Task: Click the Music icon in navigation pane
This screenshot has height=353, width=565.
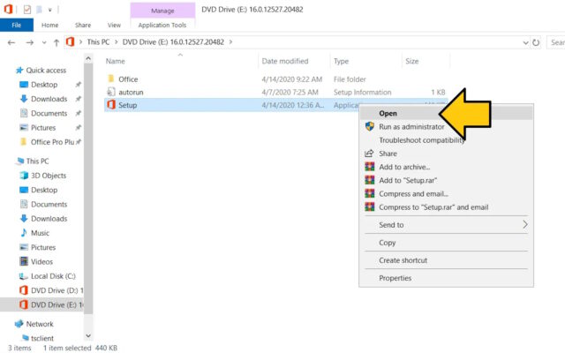Action: pyautogui.click(x=23, y=233)
